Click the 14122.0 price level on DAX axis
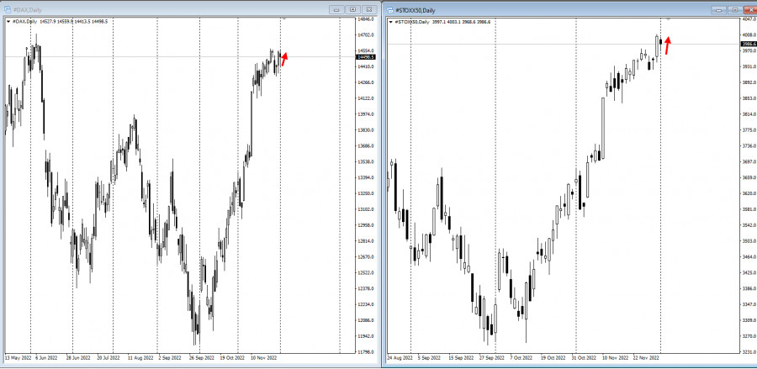This screenshot has width=757, height=369. click(x=366, y=98)
